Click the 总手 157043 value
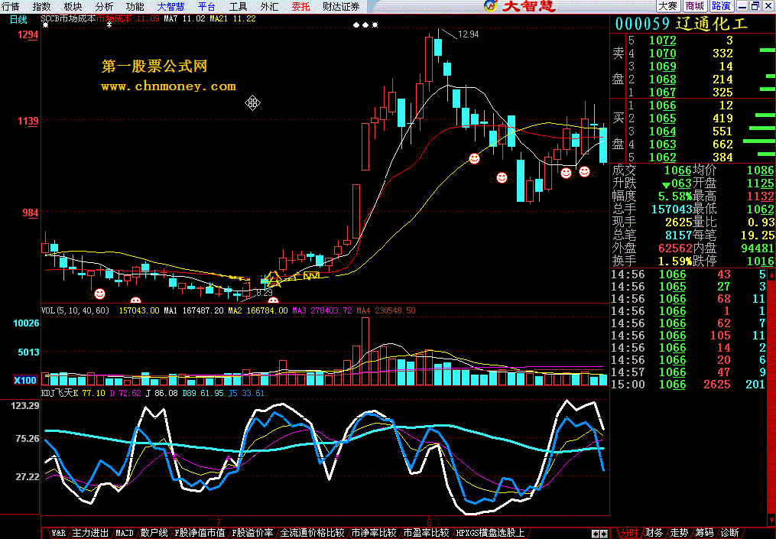Image resolution: width=776 pixels, height=539 pixels. pos(671,209)
